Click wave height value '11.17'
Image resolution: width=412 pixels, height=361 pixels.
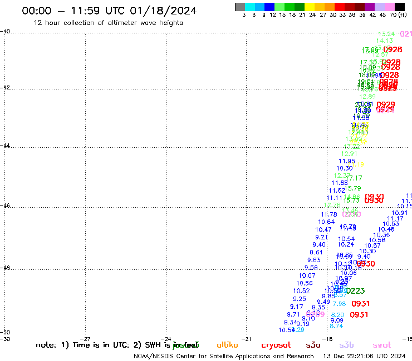point(395,218)
